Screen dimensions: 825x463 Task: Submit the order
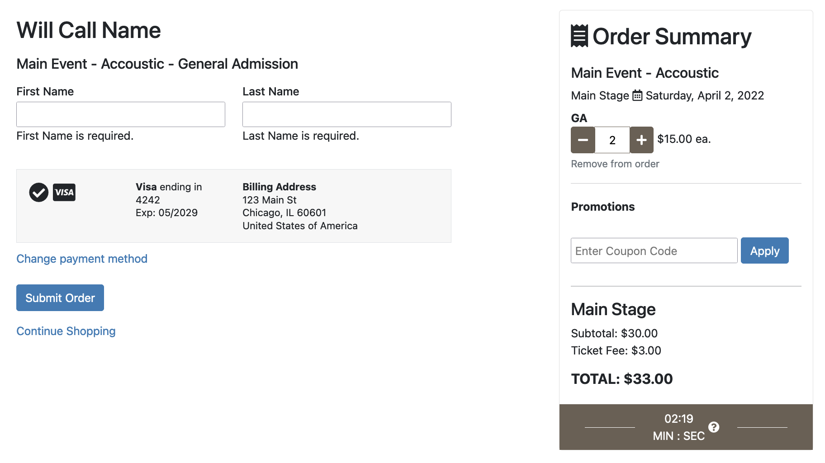pos(60,298)
